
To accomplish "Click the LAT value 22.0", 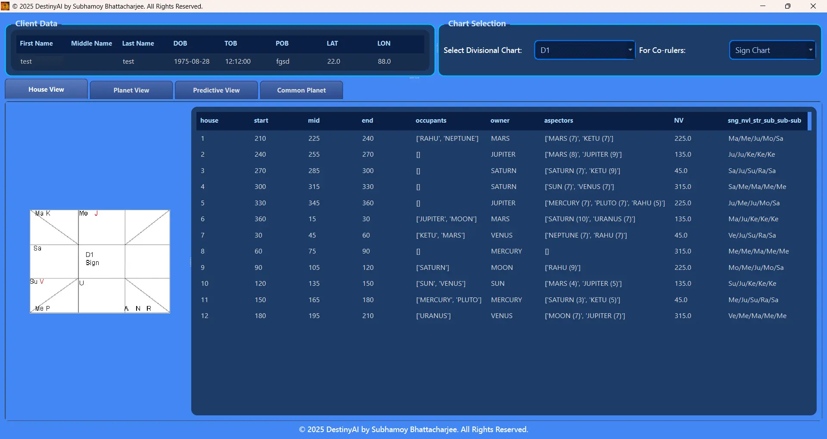I will coord(334,61).
